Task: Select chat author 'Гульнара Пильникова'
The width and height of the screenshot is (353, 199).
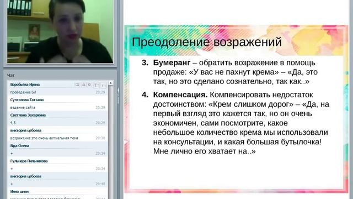Action: pyautogui.click(x=29, y=161)
